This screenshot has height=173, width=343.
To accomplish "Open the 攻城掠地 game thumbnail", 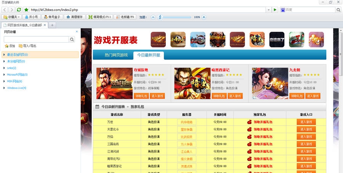I will click(x=114, y=83).
